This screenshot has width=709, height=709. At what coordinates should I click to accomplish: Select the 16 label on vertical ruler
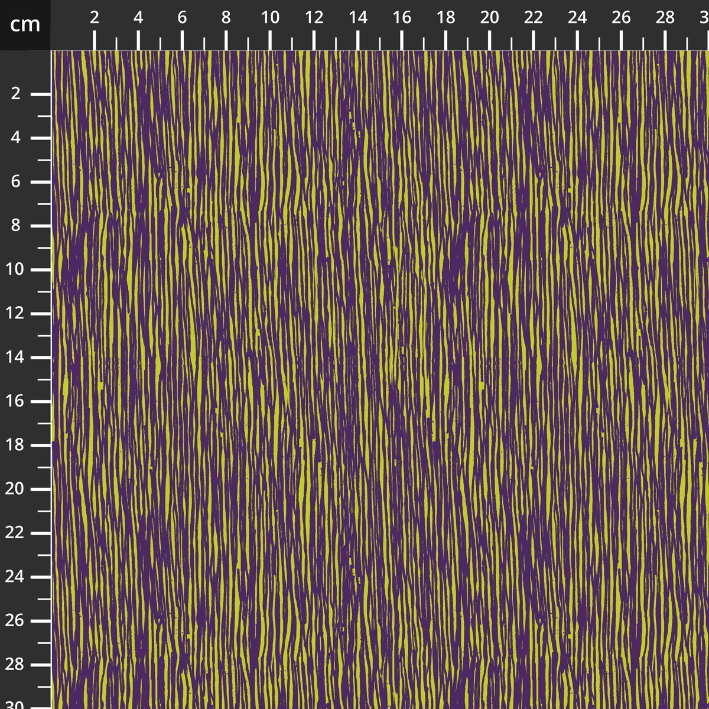tap(15, 401)
